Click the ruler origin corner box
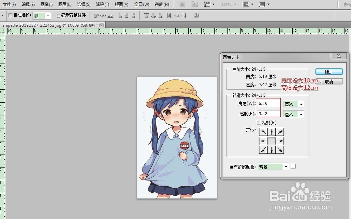This screenshot has height=219, width=351. (2, 31)
